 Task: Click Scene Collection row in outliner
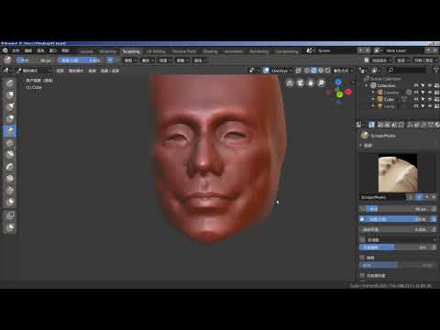pyautogui.click(x=386, y=79)
